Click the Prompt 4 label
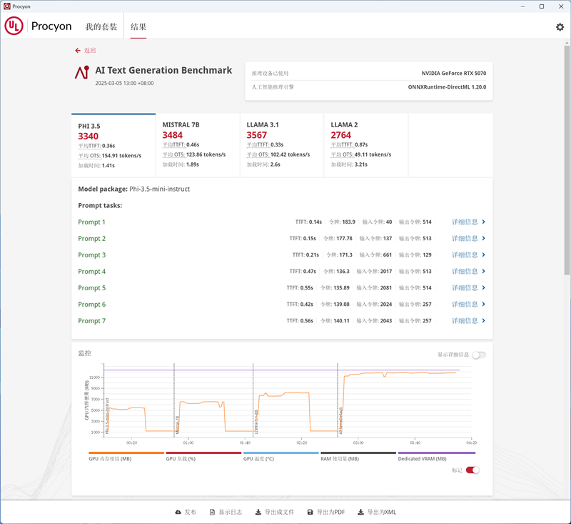Image resolution: width=571 pixels, height=524 pixels. (x=92, y=272)
